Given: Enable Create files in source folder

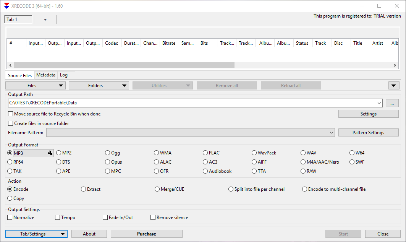Looking at the screenshot, I should pos(11,123).
